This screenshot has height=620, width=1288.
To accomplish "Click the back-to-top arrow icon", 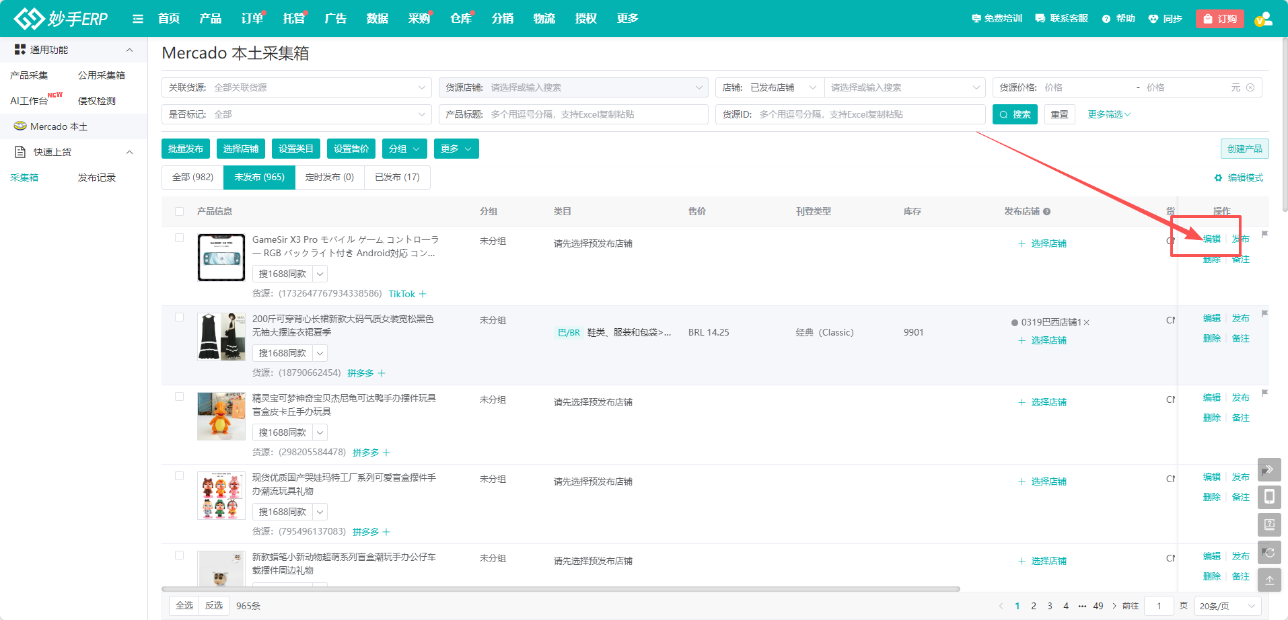I will point(1269,580).
